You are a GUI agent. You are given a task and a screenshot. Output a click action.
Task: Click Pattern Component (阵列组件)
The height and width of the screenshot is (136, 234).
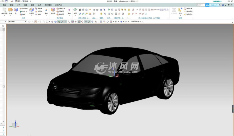tap(188, 14)
